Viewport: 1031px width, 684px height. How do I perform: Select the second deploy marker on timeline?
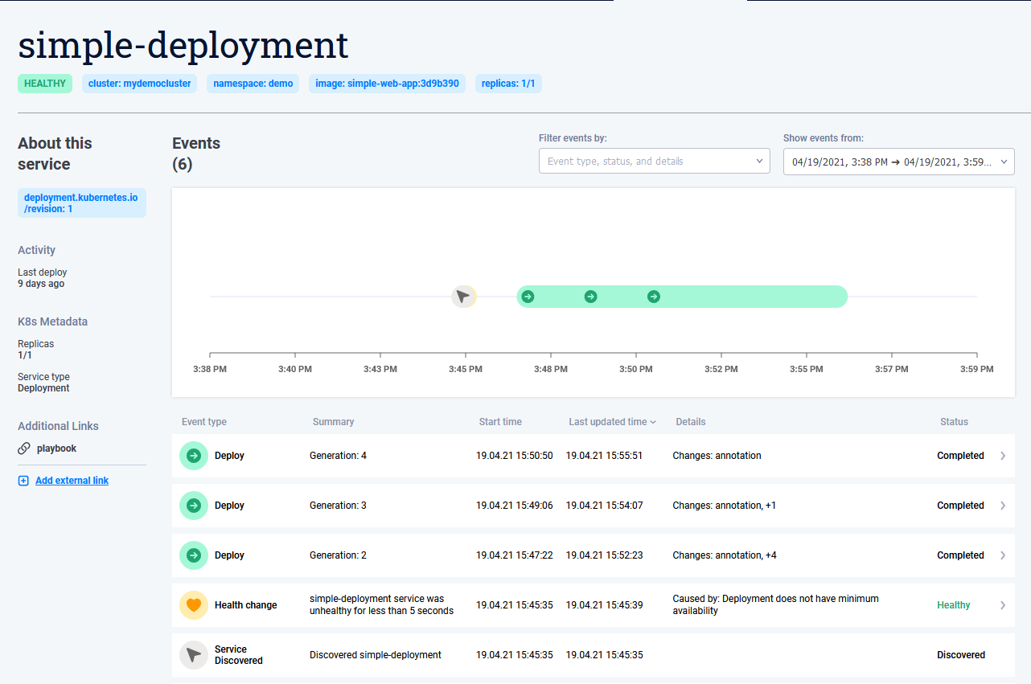[x=590, y=297]
